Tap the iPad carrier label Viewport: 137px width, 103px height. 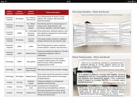tap(3, 1)
